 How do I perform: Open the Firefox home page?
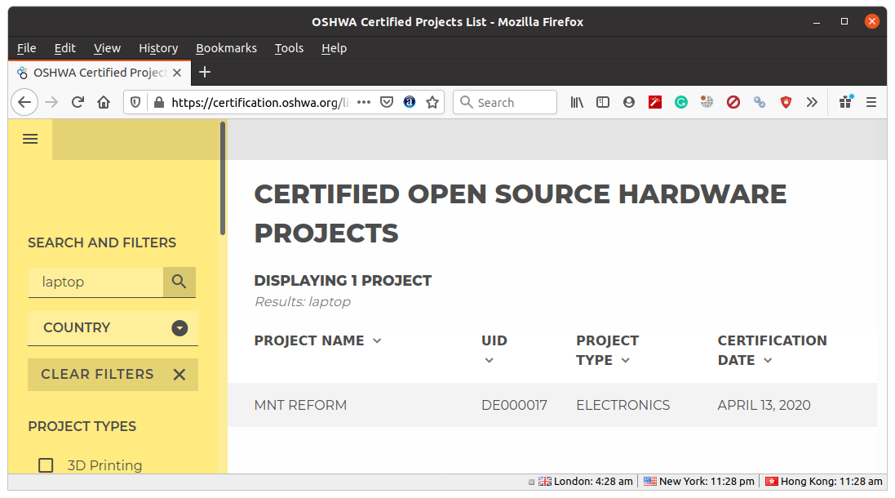click(x=104, y=103)
